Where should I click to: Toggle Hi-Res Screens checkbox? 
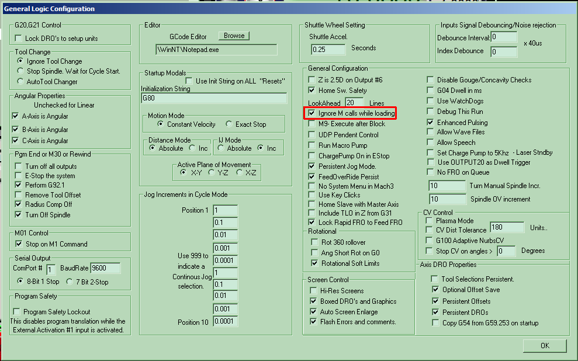coord(314,291)
